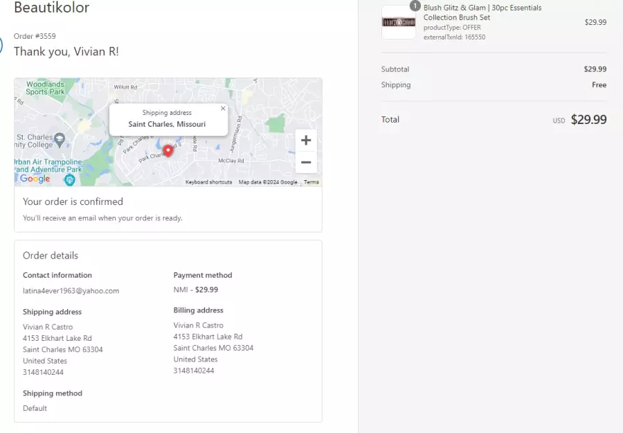Click the 'NMI - $29.99' payment entry
The width and height of the screenshot is (623, 433).
[196, 290]
